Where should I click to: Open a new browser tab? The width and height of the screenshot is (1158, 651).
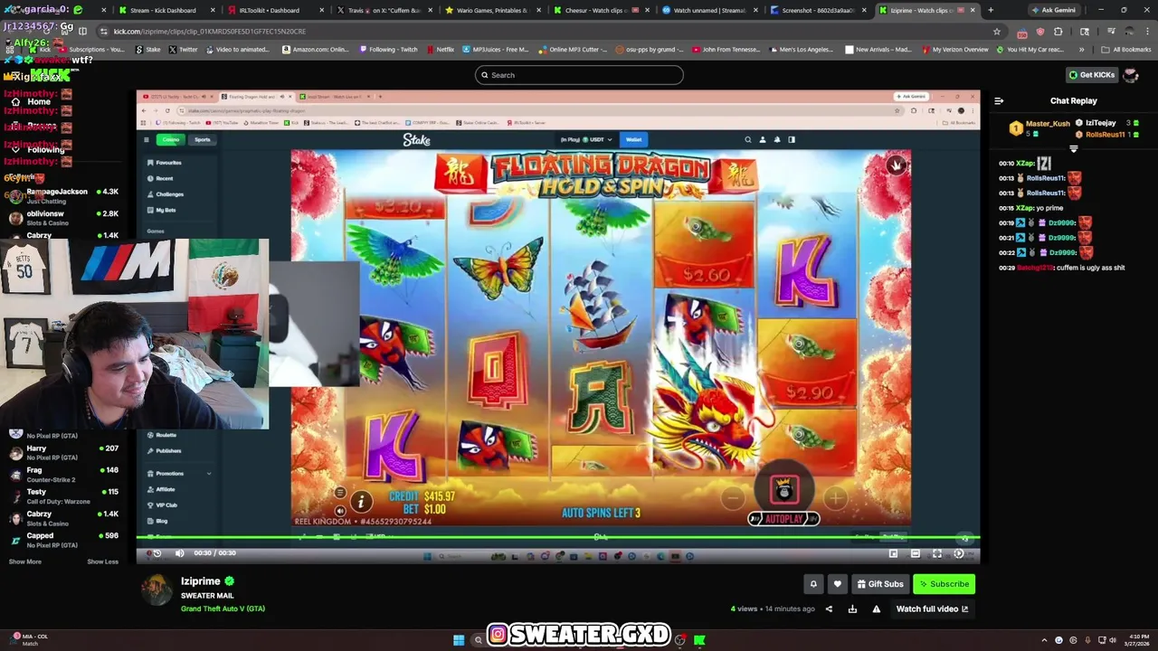991,10
